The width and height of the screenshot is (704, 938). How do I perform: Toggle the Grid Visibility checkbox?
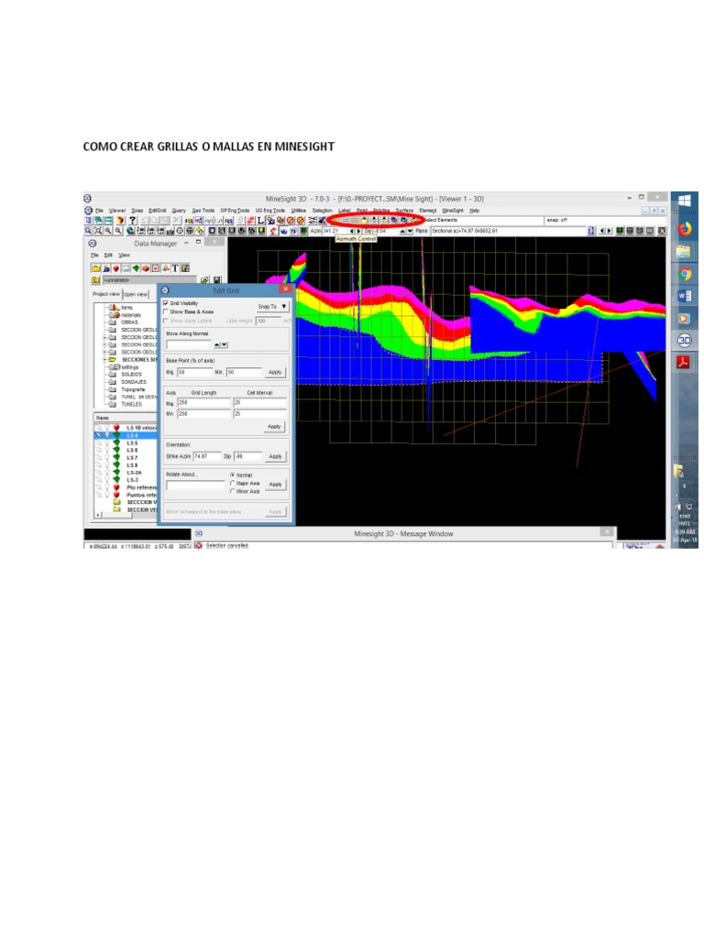click(166, 303)
